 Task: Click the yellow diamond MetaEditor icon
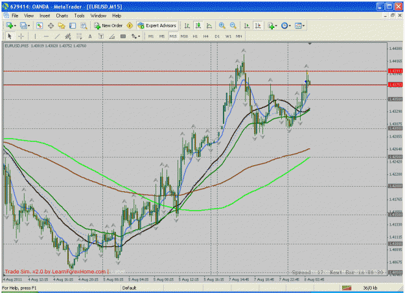(x=130, y=25)
